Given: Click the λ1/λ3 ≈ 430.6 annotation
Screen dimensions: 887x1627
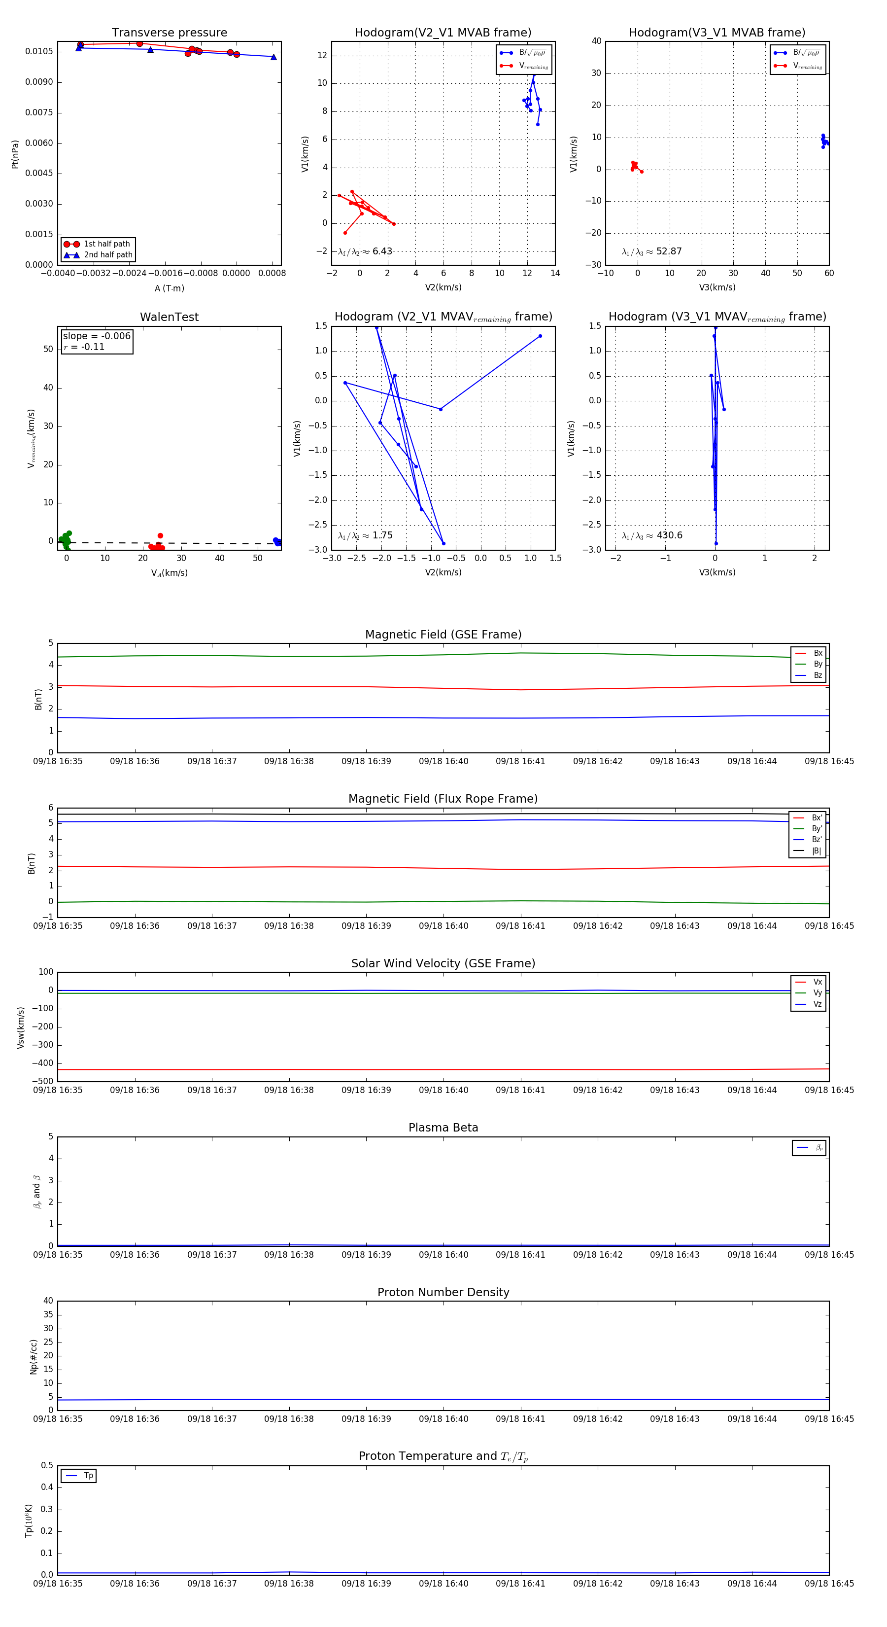Looking at the screenshot, I should click(651, 535).
